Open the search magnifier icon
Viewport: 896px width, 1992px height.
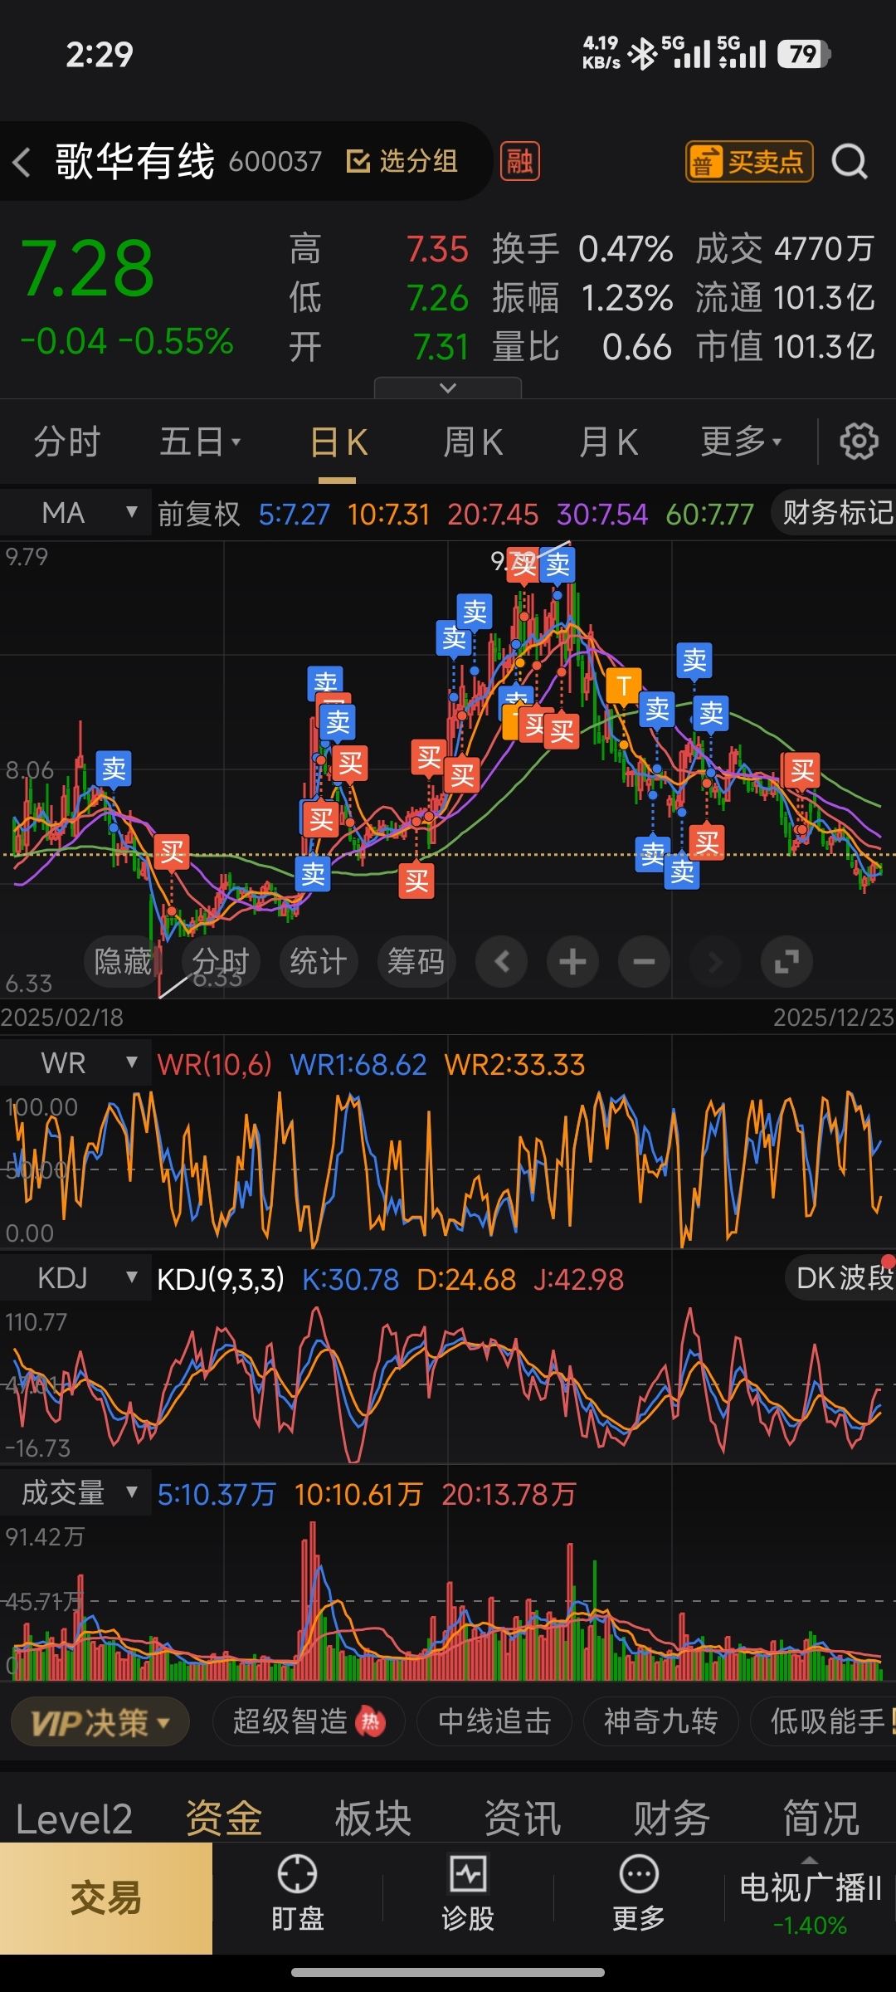tap(850, 161)
